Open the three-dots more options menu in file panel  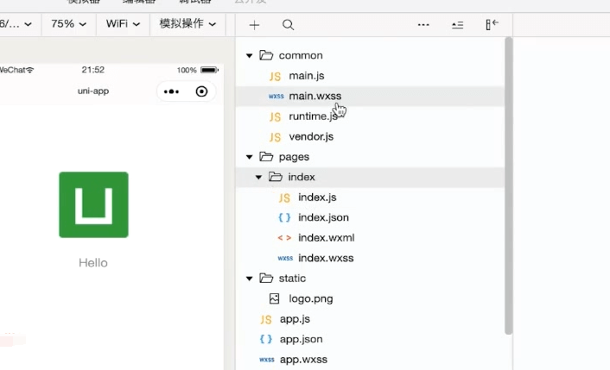pos(423,25)
